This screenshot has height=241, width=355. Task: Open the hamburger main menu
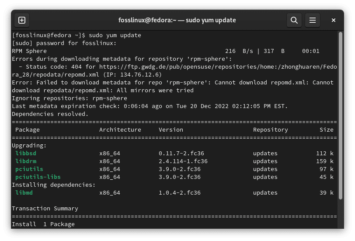pos(313,20)
